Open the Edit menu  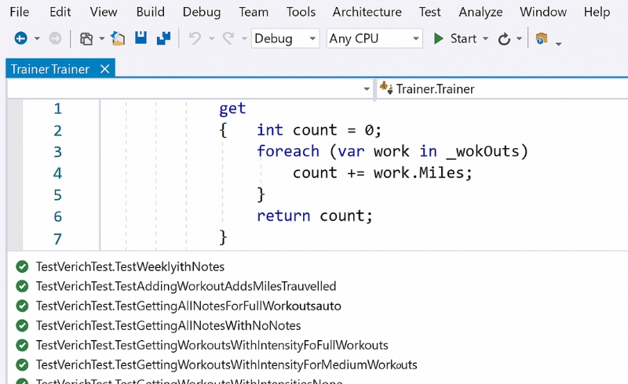point(60,12)
